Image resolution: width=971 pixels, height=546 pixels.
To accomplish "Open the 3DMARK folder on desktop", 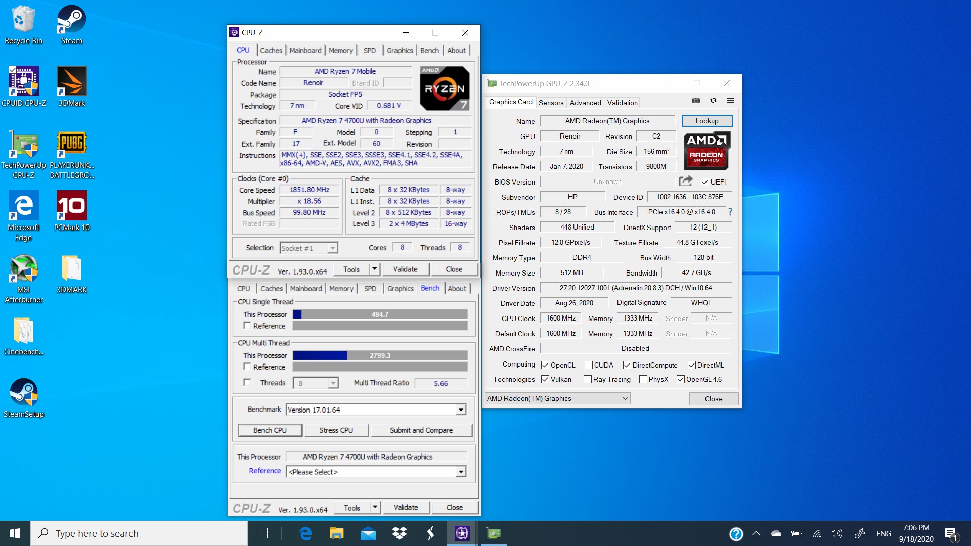I will (x=71, y=274).
